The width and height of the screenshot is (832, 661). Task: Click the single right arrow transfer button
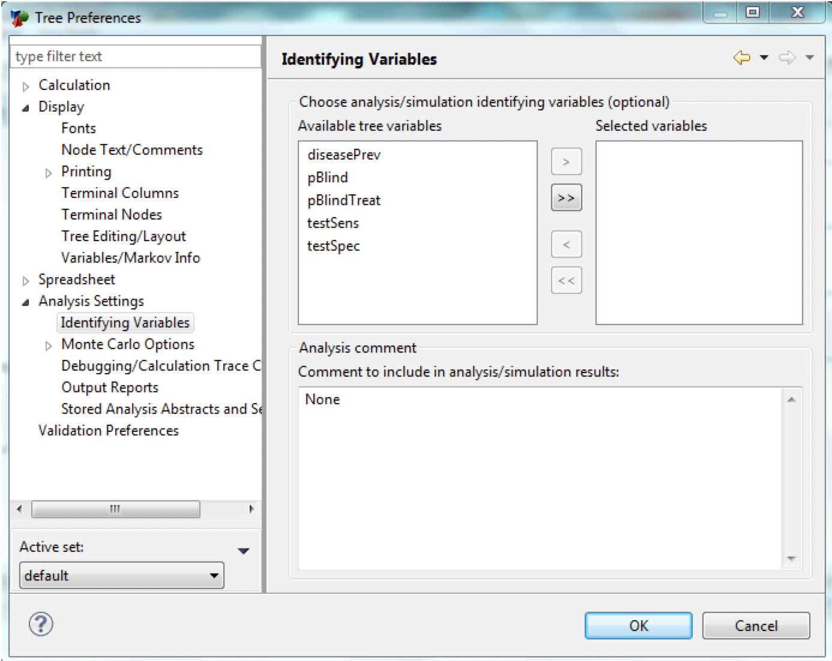[x=565, y=161]
